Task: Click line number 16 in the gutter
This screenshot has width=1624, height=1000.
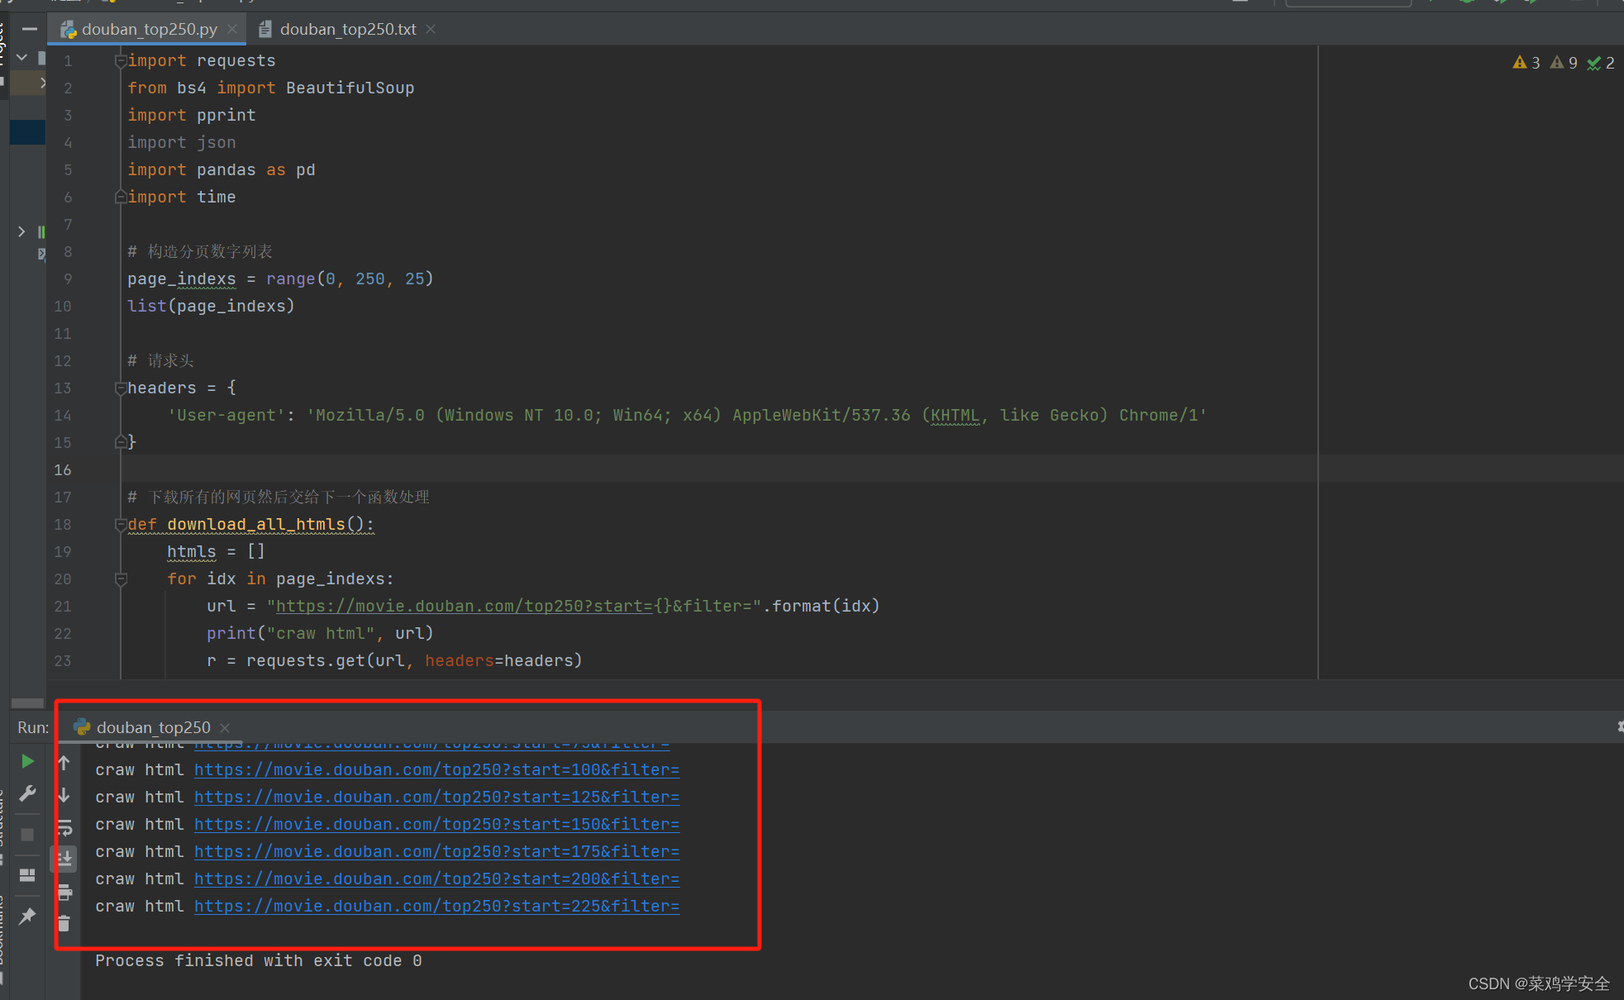Action: pos(63,470)
